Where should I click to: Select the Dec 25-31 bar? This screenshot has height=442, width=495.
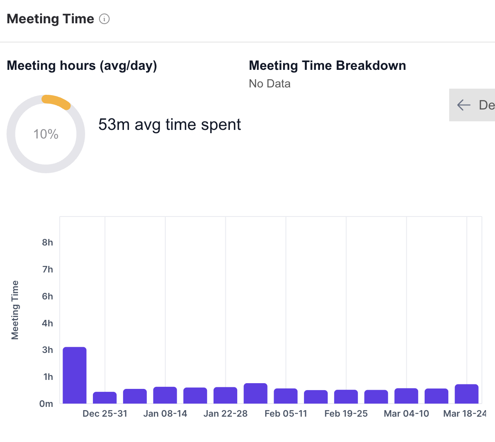(105, 397)
